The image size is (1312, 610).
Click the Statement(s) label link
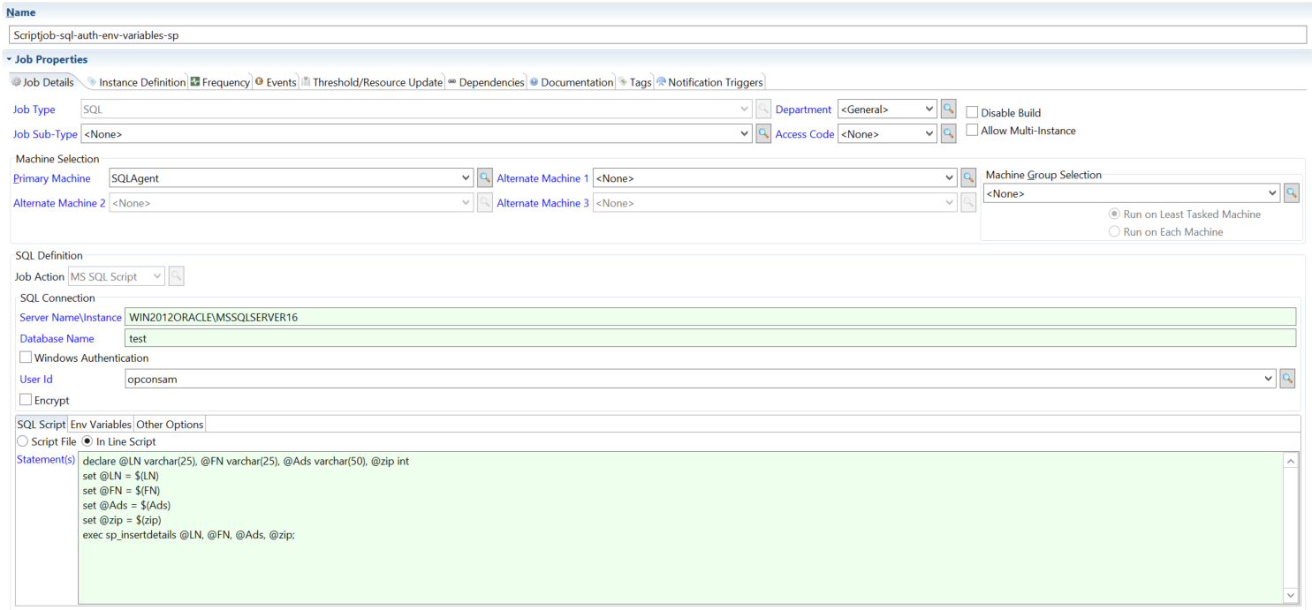46,460
